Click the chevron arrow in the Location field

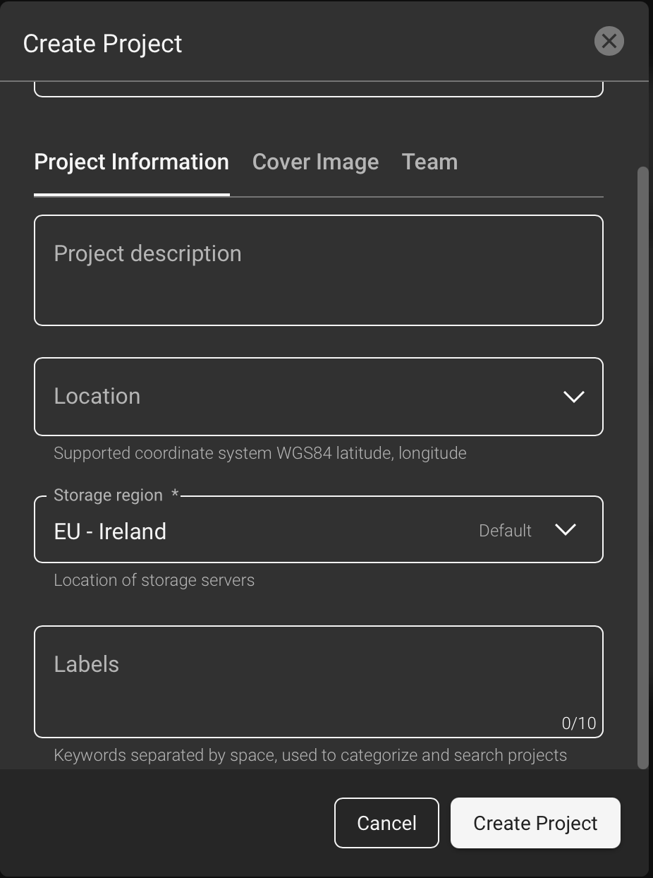click(573, 397)
